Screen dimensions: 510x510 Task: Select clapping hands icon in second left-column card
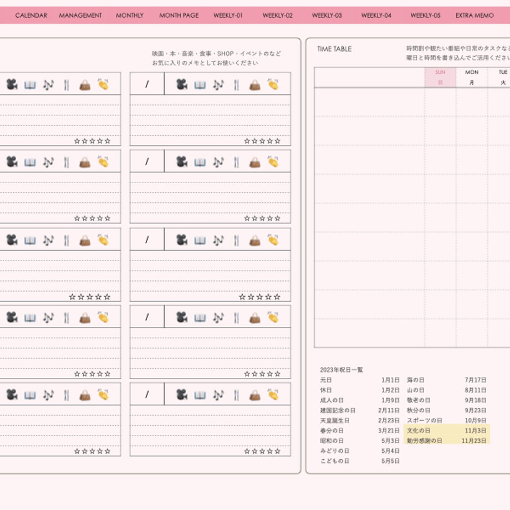click(103, 161)
